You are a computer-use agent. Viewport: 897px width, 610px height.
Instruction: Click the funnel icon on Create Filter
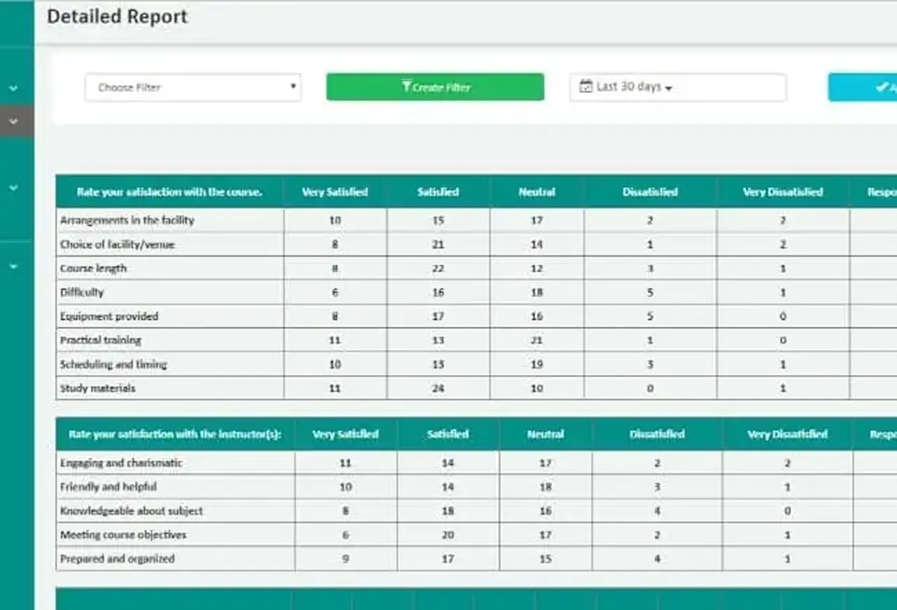tap(406, 87)
